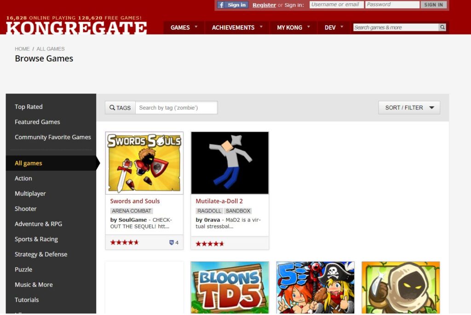Click the SANDBOX tag
Image resolution: width=471 pixels, height=315 pixels.
pos(238,211)
